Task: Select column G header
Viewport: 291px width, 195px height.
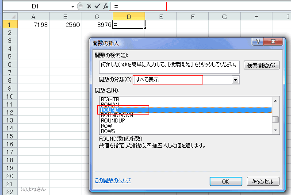Action: pos(224,17)
